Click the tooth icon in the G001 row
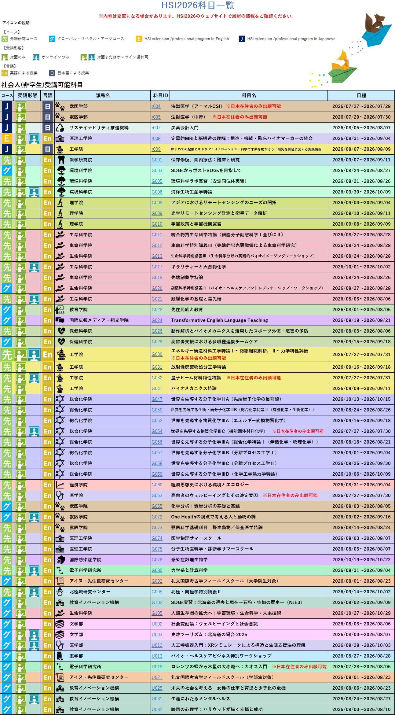The height and width of the screenshot is (715, 395). 61,160
